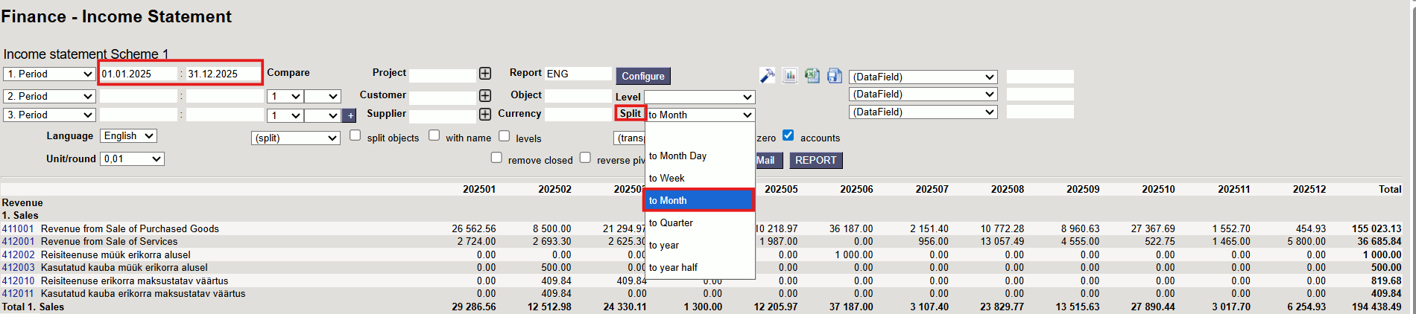Choose 'to Week' from the Split options
Screen dimensions: 1416x314
click(x=666, y=178)
